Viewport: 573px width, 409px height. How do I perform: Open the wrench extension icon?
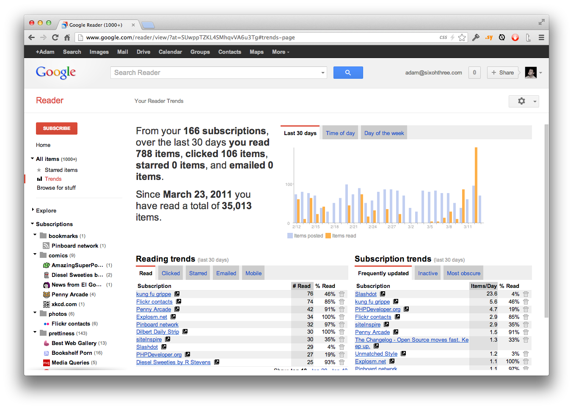476,37
